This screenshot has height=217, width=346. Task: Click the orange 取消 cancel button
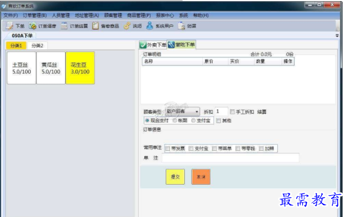[201, 177]
